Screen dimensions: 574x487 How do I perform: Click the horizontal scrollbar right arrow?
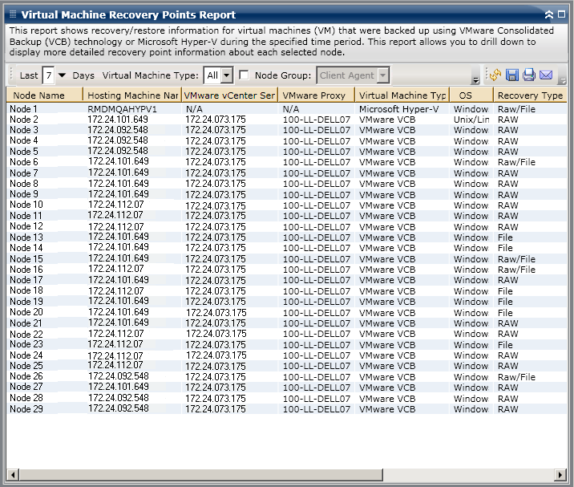pyautogui.click(x=560, y=474)
